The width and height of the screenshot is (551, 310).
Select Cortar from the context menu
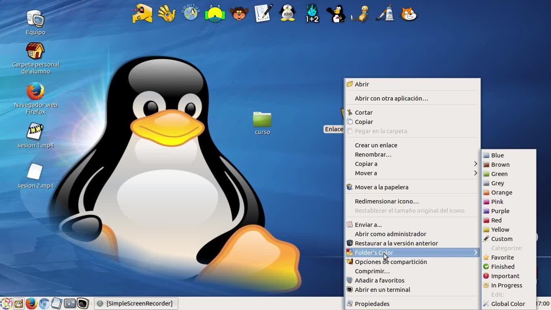pyautogui.click(x=412, y=113)
